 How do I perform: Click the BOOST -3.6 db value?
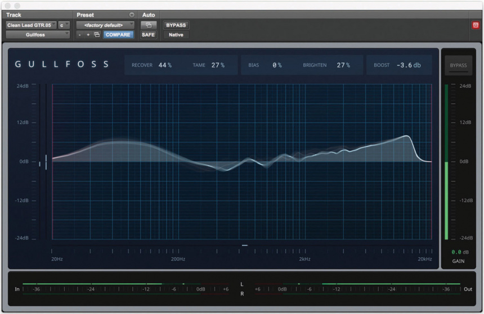[398, 65]
